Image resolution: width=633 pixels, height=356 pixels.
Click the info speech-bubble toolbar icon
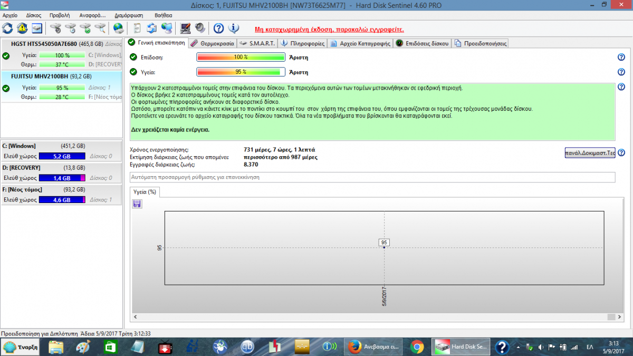(x=234, y=28)
